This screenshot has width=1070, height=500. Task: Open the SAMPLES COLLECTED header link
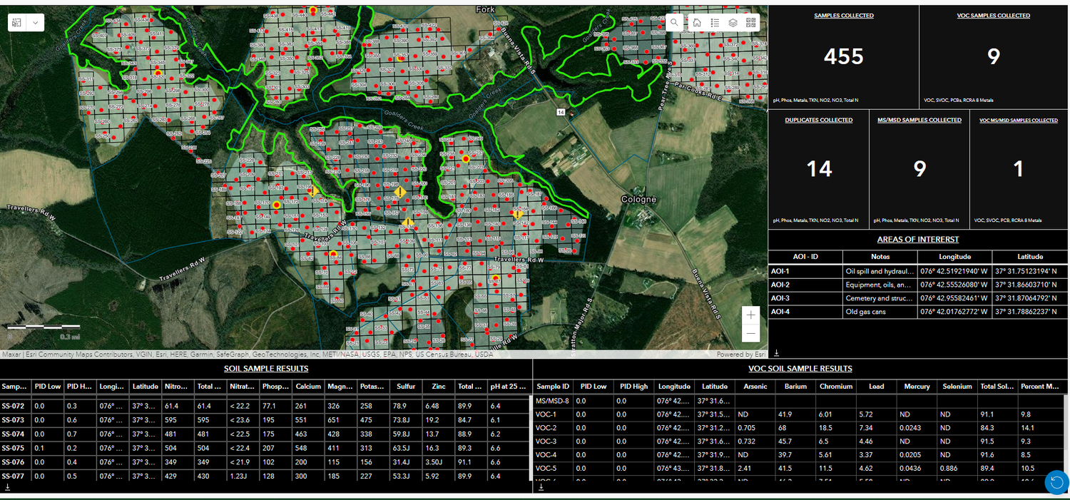844,15
